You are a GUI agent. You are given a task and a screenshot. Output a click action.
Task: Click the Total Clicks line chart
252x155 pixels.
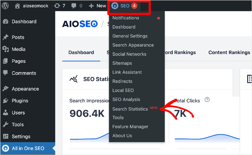207,138
